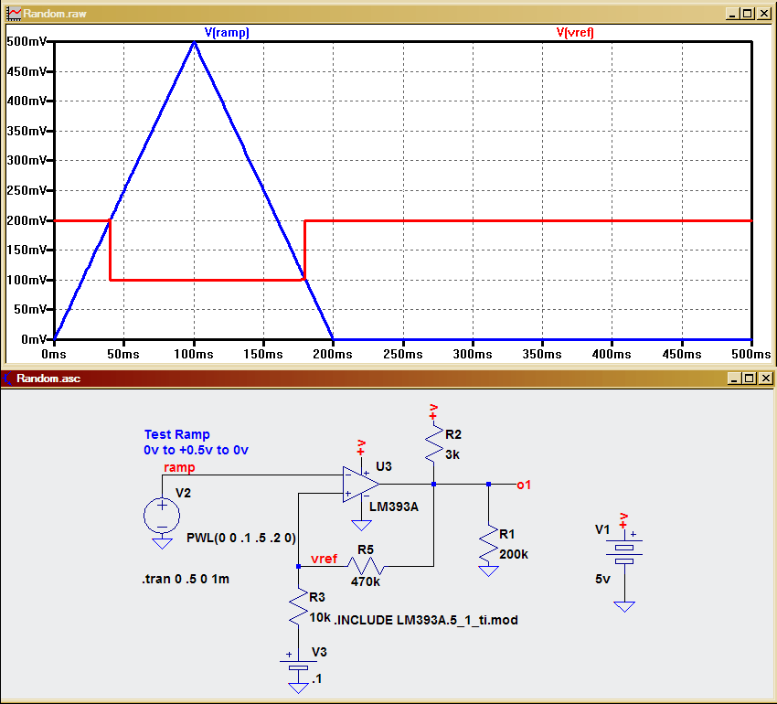Click the Random.asc title bar text
The width and height of the screenshot is (777, 704).
[x=48, y=379]
